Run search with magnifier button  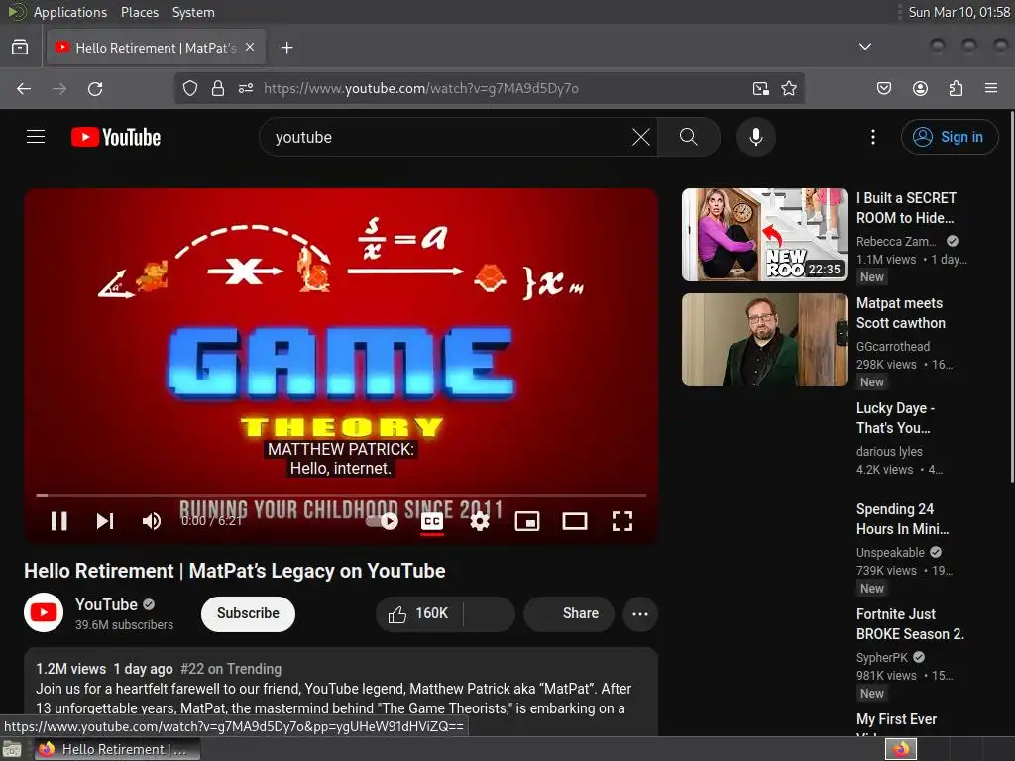(x=689, y=137)
